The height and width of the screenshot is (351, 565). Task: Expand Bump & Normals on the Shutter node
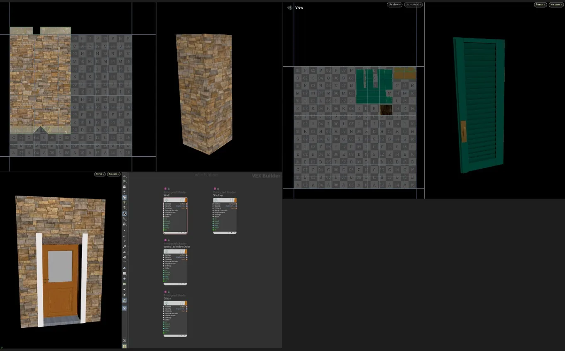click(x=213, y=210)
